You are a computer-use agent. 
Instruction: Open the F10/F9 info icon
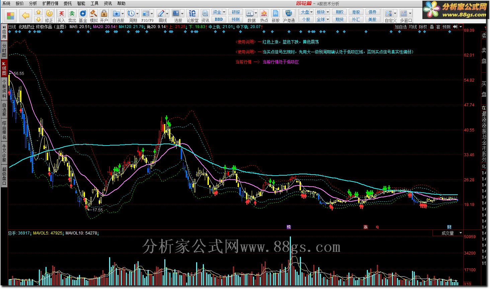pyautogui.click(x=146, y=13)
